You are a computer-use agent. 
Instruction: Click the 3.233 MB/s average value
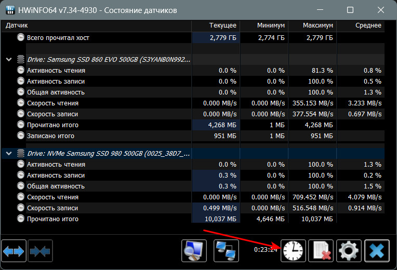coord(365,103)
